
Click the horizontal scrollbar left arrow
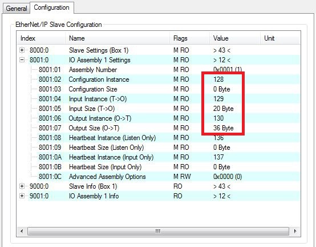(x=22, y=231)
